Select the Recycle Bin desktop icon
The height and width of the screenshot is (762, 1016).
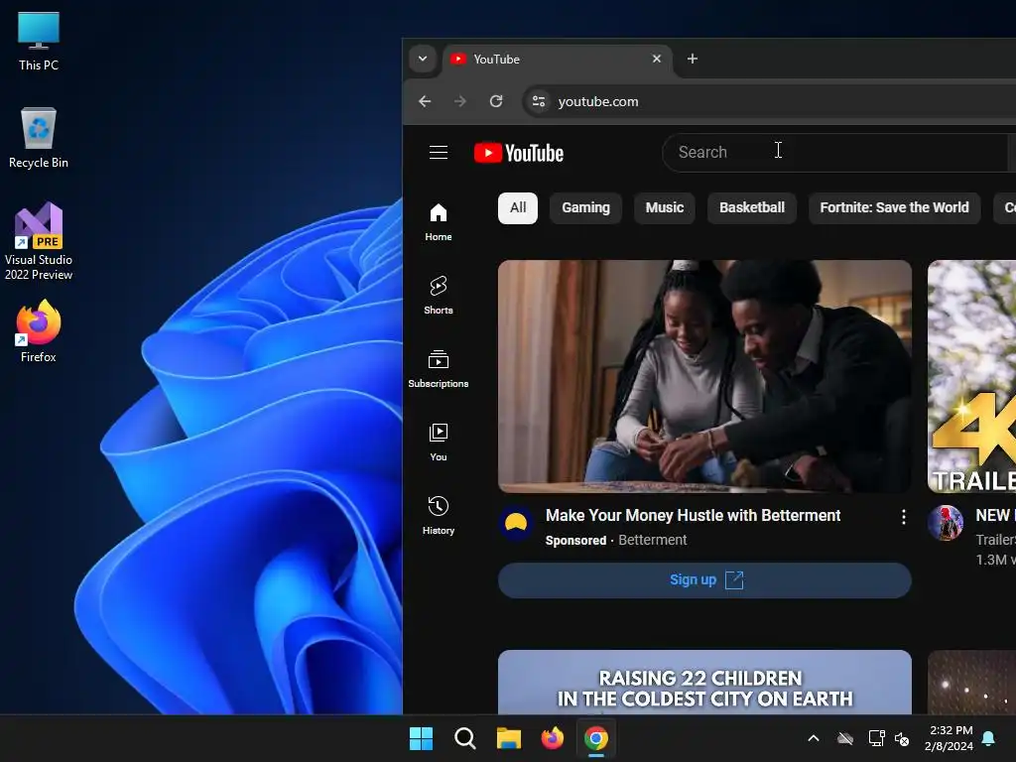tap(39, 138)
